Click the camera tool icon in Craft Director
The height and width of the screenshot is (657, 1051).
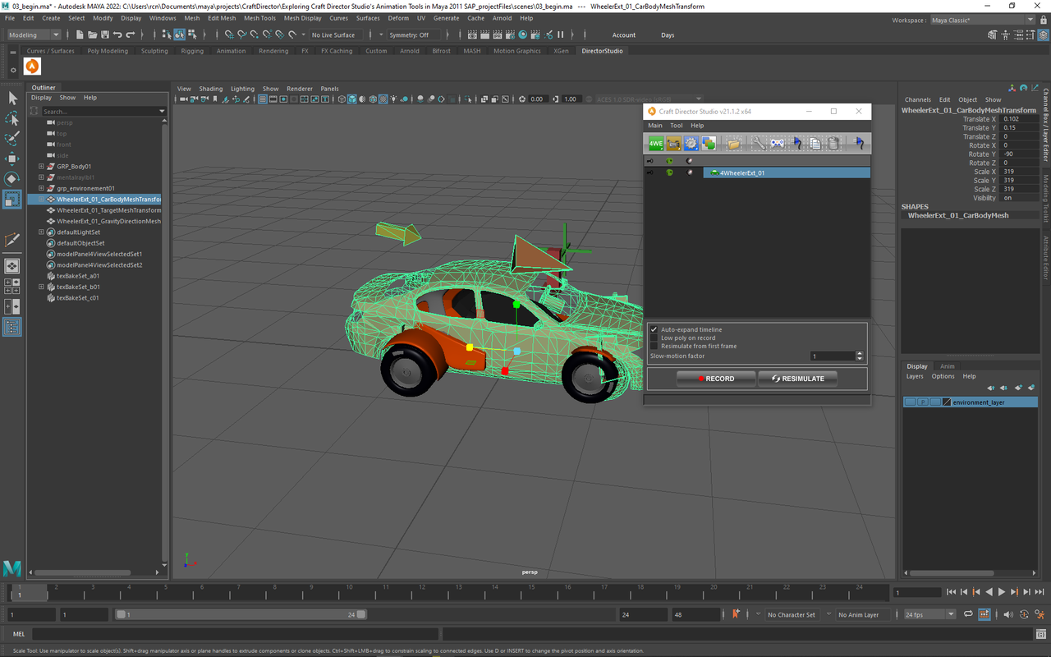pyautogui.click(x=673, y=143)
